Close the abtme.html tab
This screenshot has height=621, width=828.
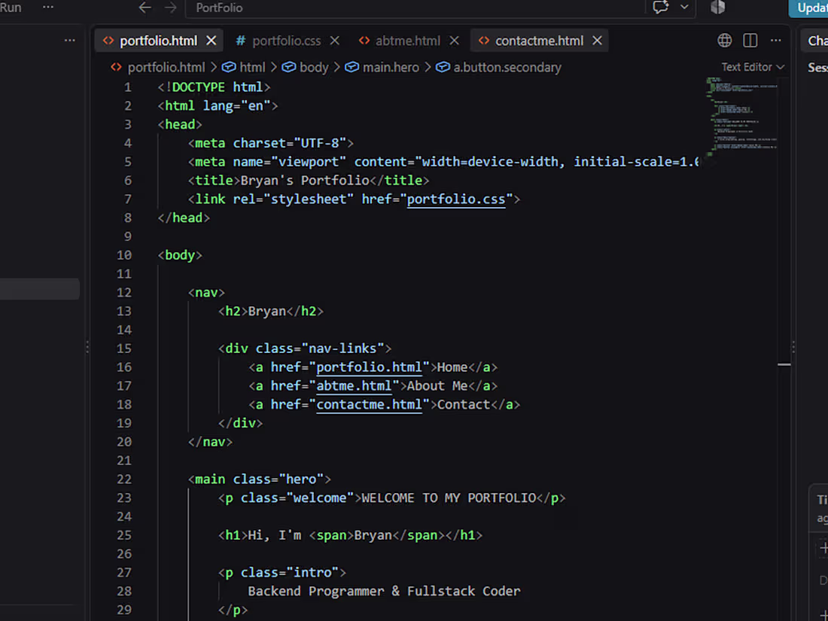point(454,41)
